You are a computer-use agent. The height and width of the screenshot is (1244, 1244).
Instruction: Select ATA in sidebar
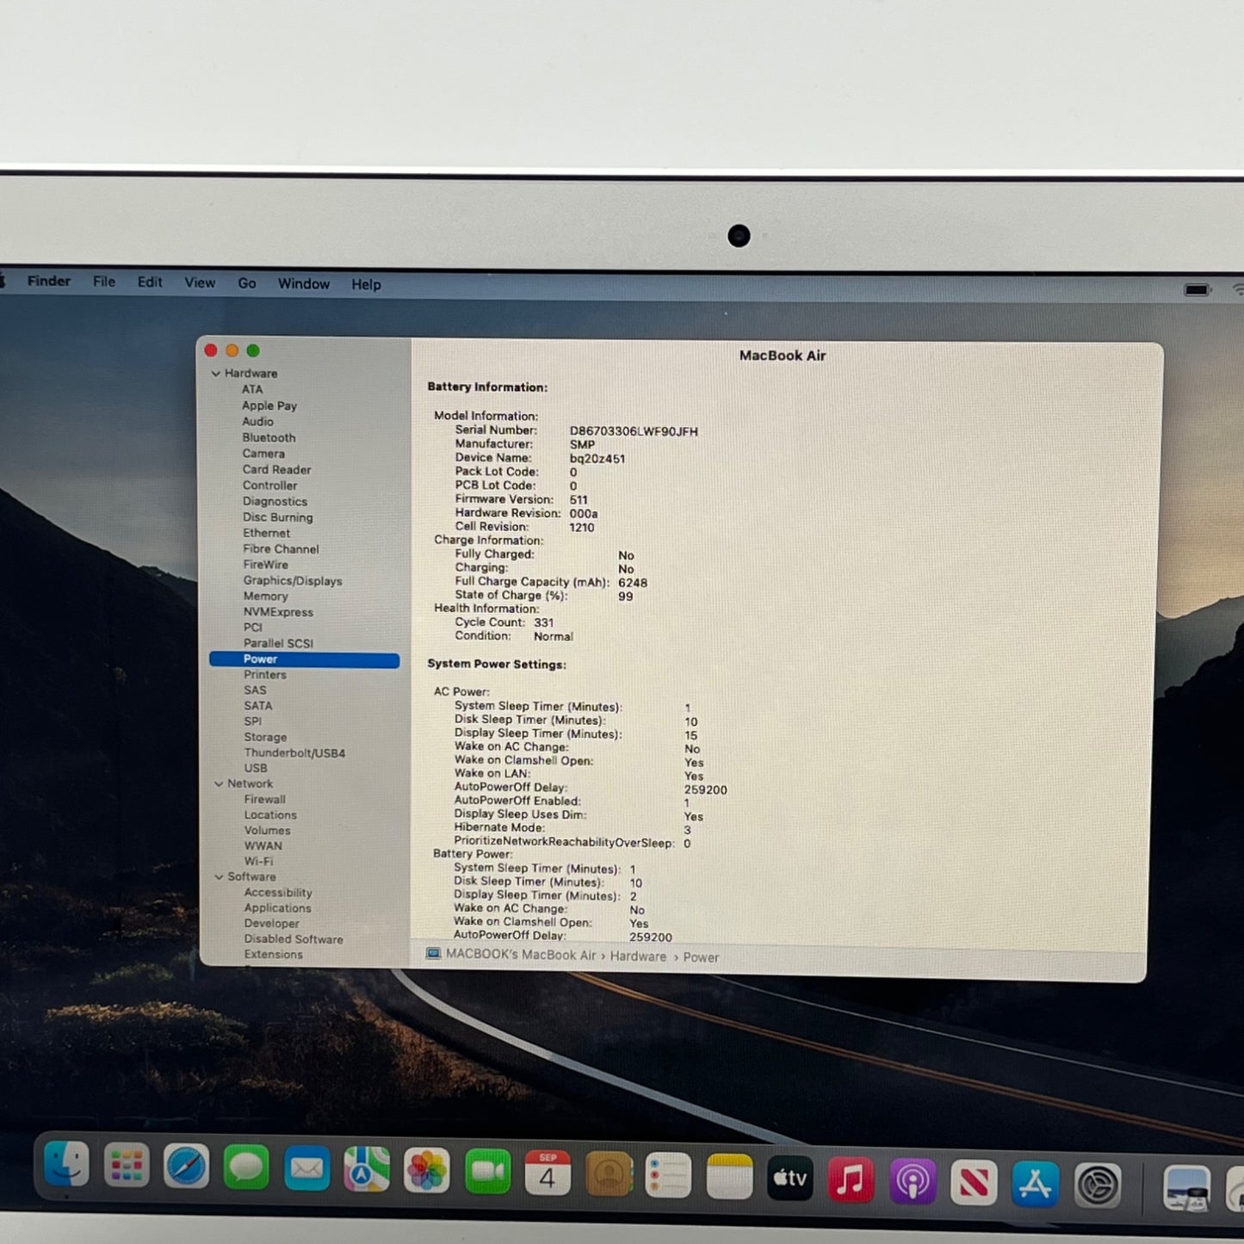[x=252, y=389]
